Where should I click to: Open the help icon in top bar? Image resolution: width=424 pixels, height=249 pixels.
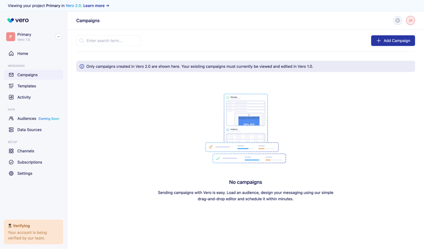click(397, 21)
